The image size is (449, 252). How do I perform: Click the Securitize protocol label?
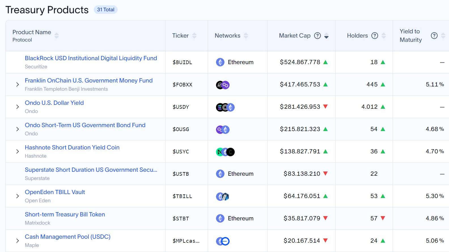point(36,67)
